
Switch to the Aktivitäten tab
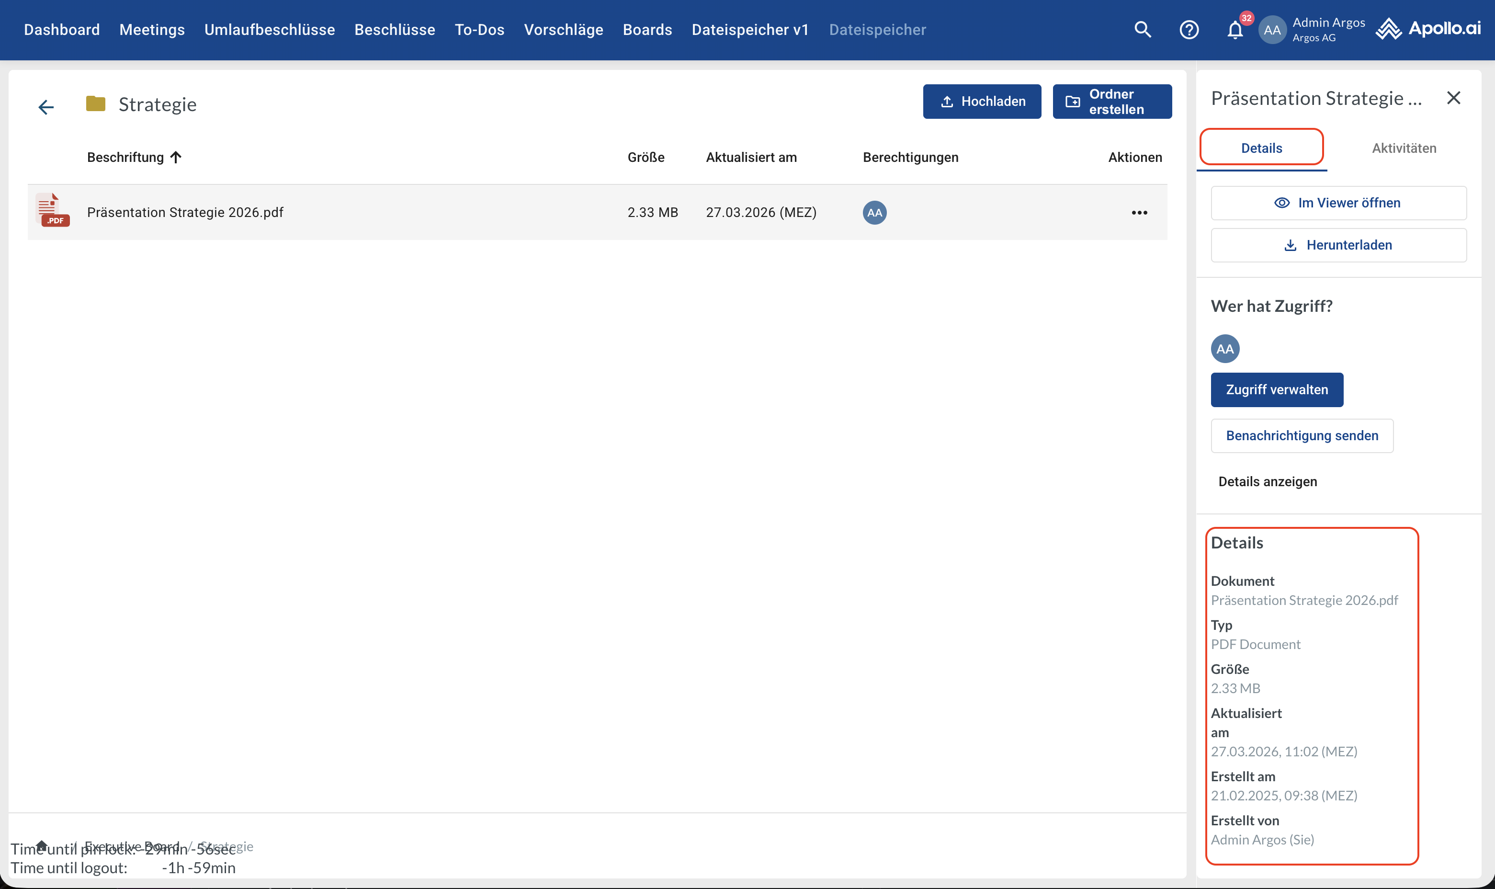(1404, 148)
